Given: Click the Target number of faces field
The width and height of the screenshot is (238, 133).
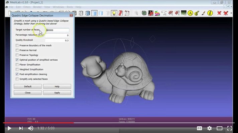Looking at the screenshot, I should coord(57,30).
